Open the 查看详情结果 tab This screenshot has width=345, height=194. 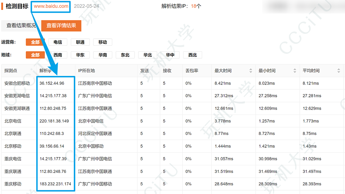point(61,26)
